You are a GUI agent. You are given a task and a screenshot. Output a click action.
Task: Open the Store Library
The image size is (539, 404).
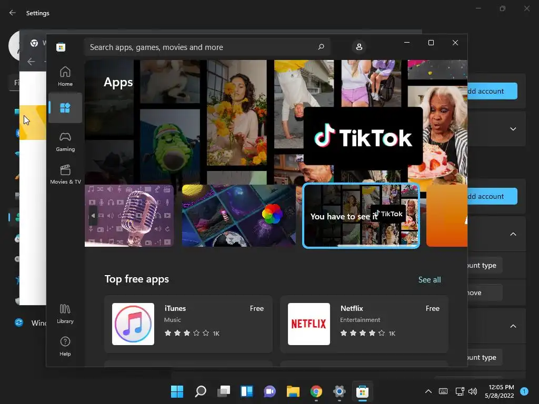pos(65,314)
